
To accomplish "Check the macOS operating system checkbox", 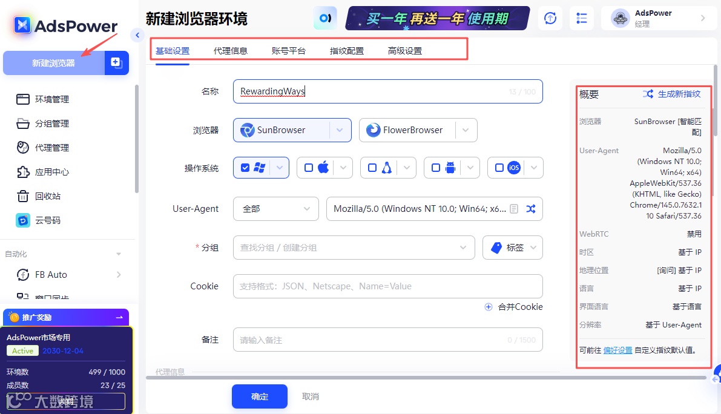I will click(309, 168).
